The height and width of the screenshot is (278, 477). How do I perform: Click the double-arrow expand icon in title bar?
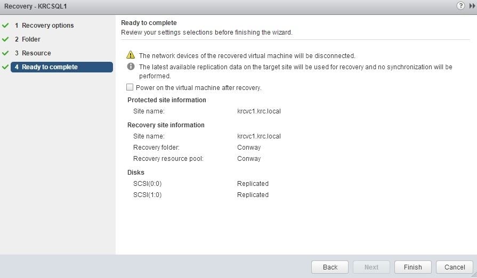(472, 6)
